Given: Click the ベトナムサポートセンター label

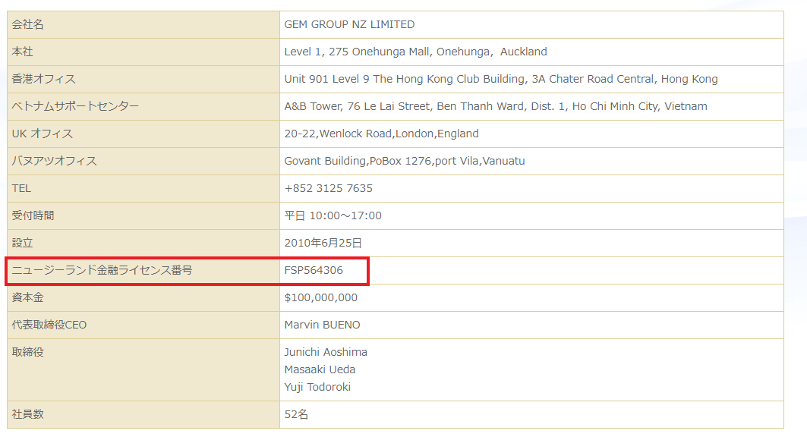Looking at the screenshot, I should (75, 106).
